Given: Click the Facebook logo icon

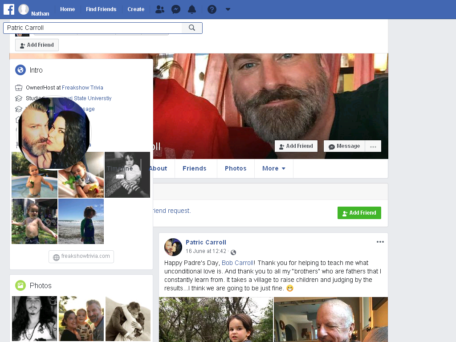Looking at the screenshot, I should pyautogui.click(x=9, y=9).
